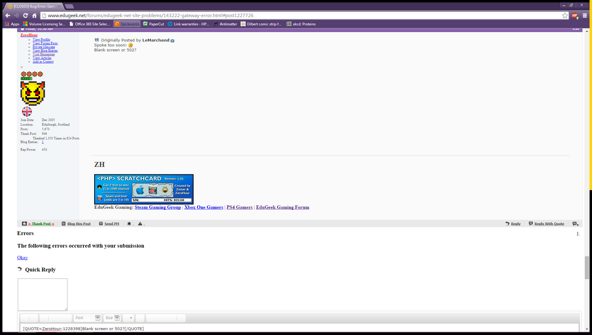Close the [CLOSED] Bug/Error browser tab
The width and height of the screenshot is (592, 335).
click(x=59, y=7)
